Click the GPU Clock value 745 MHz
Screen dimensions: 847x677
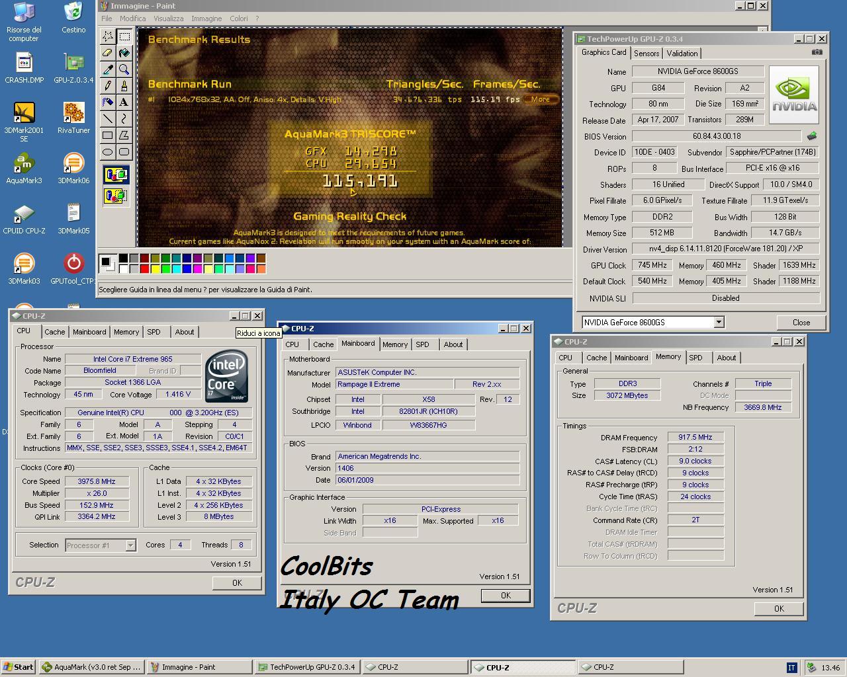tap(652, 265)
